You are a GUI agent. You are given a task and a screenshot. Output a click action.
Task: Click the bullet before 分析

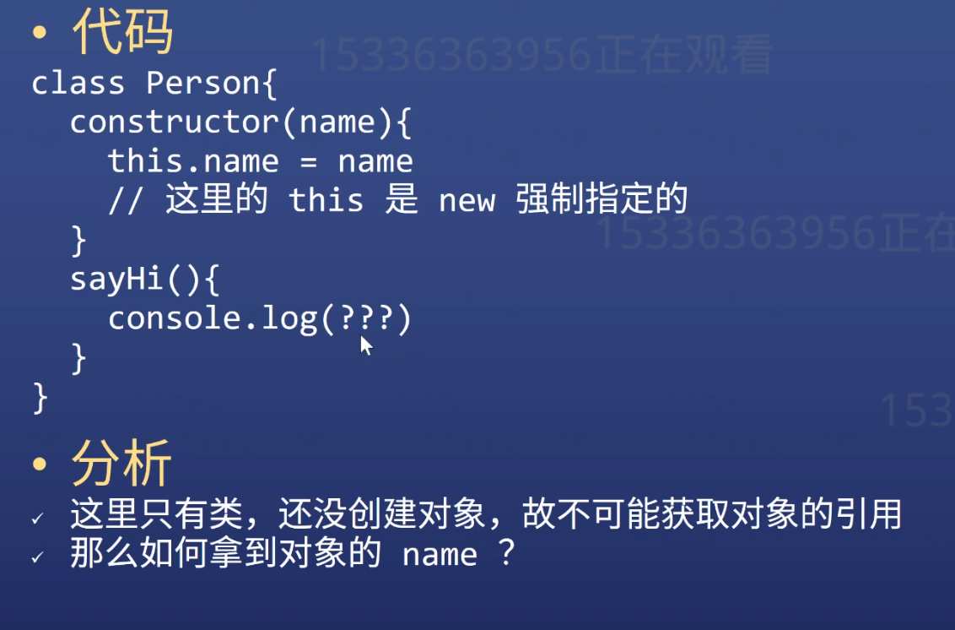tap(40, 464)
